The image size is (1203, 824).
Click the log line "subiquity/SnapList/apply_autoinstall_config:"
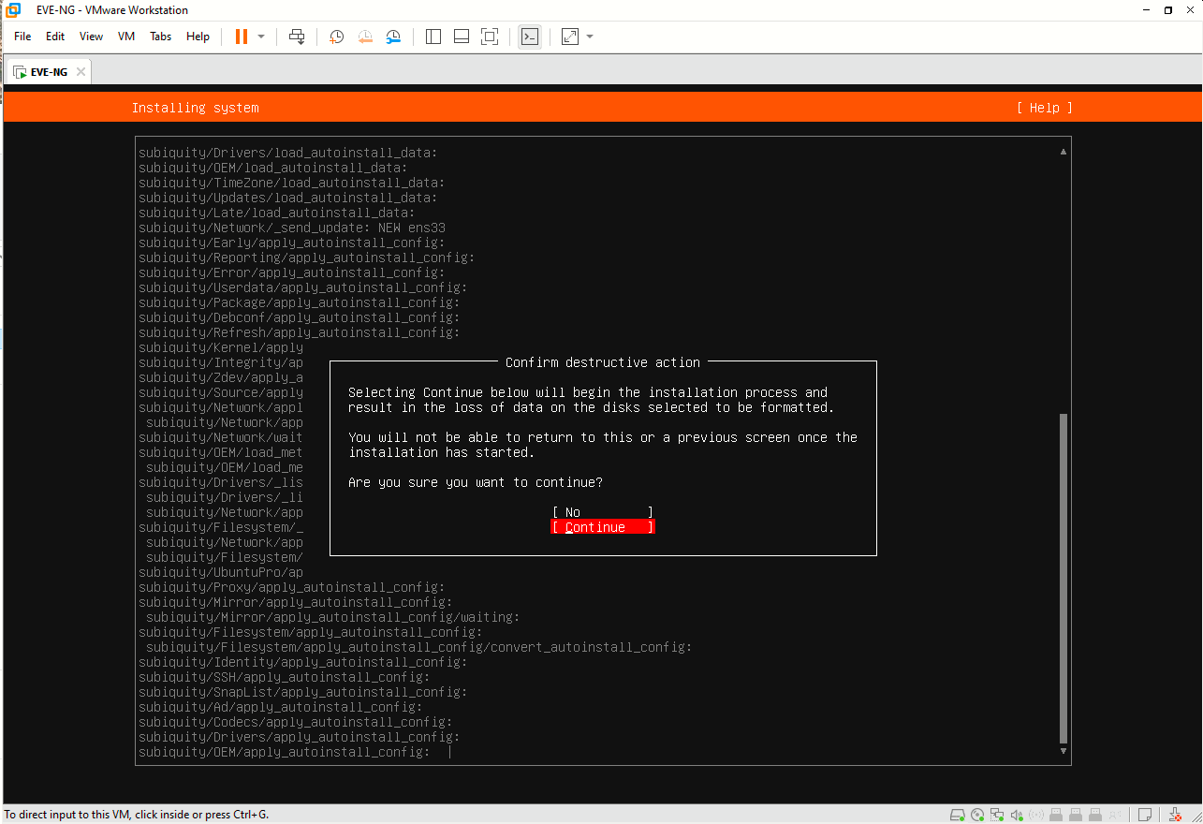point(303,692)
